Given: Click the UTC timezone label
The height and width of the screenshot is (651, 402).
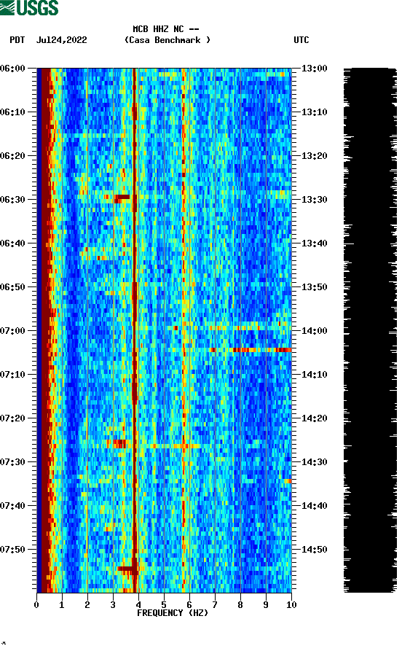Looking at the screenshot, I should 301,40.
